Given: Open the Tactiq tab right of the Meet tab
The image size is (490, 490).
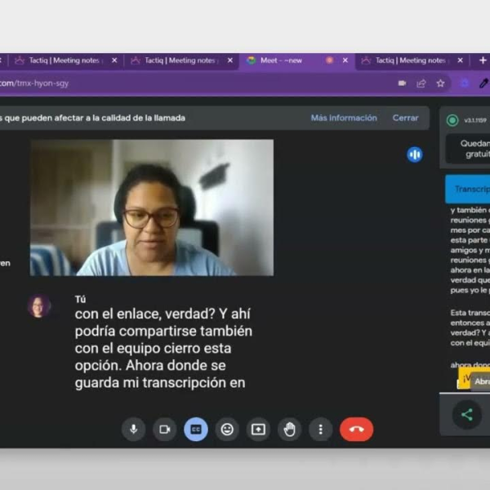Looking at the screenshot, I should (x=412, y=60).
